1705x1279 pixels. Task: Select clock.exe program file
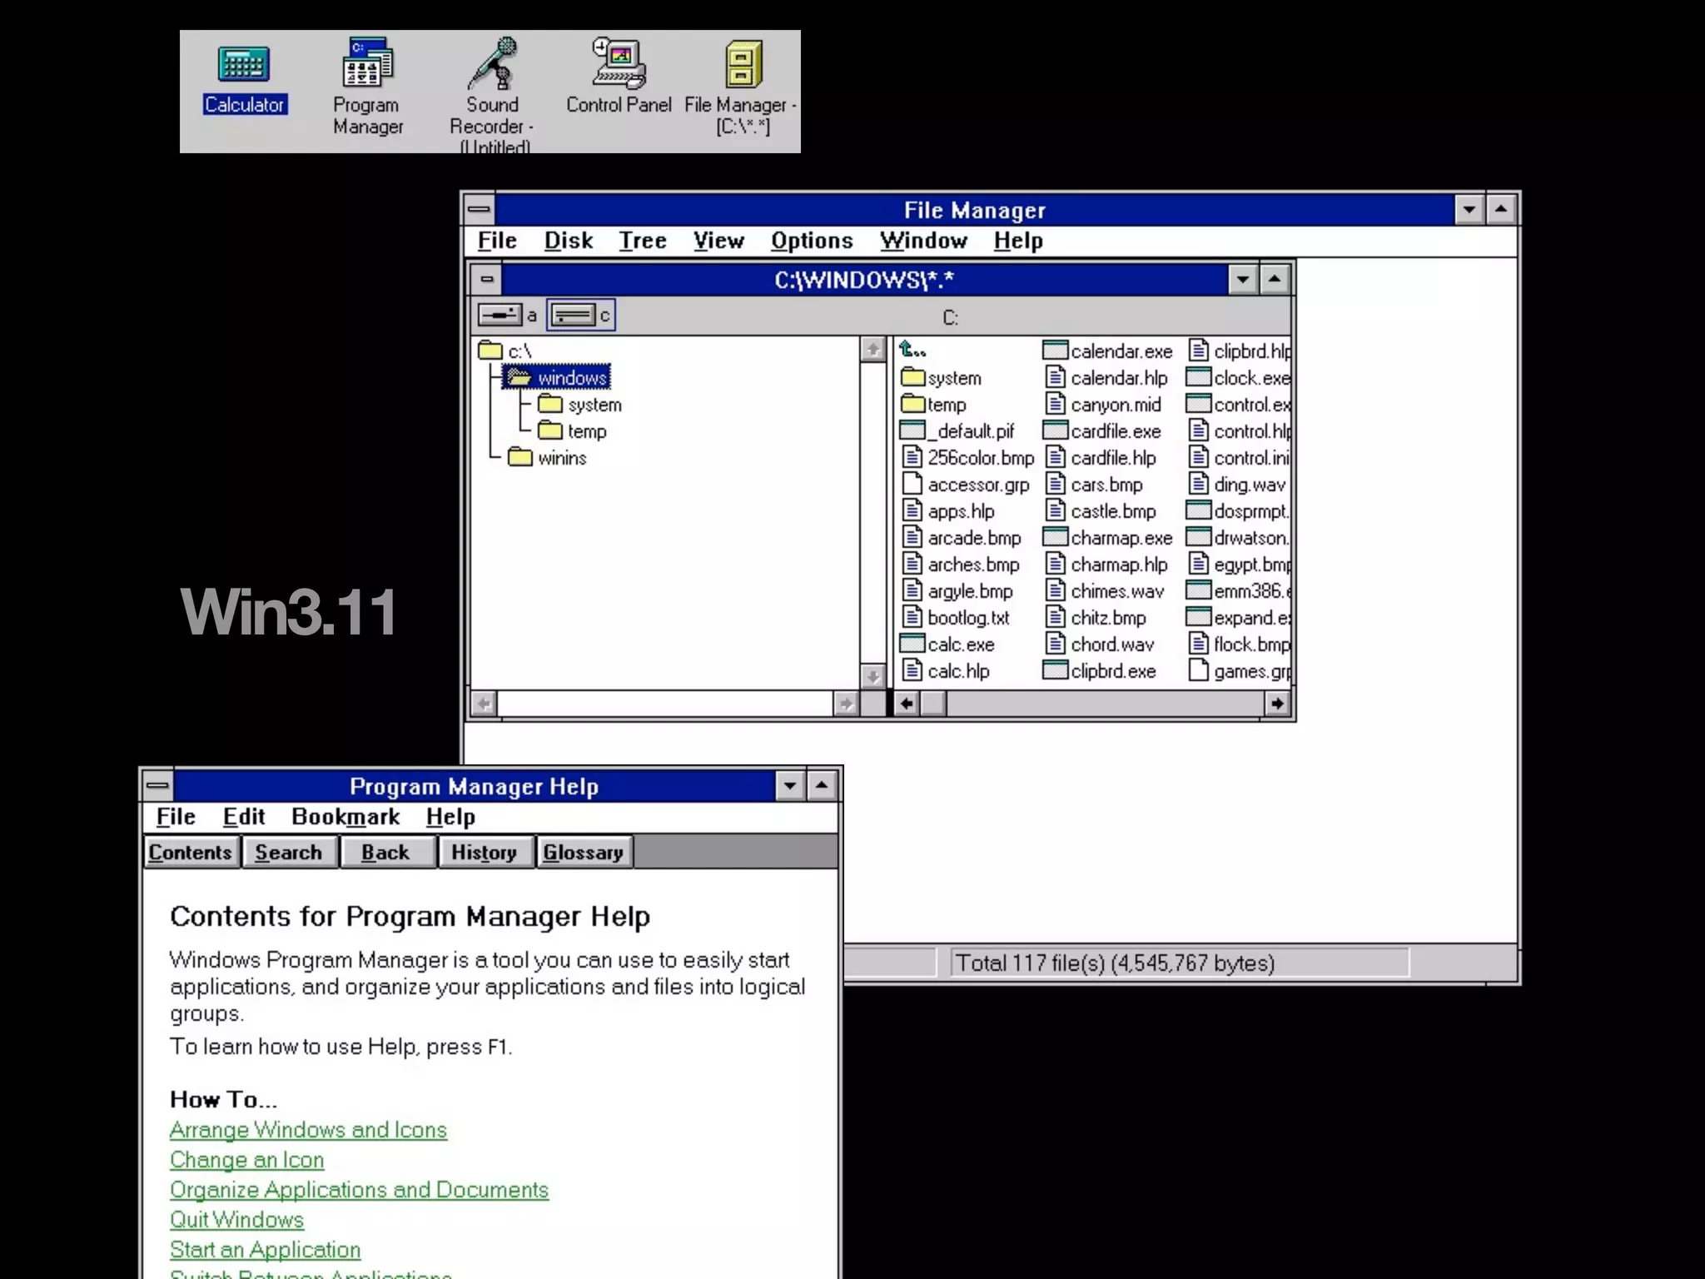tap(1239, 378)
